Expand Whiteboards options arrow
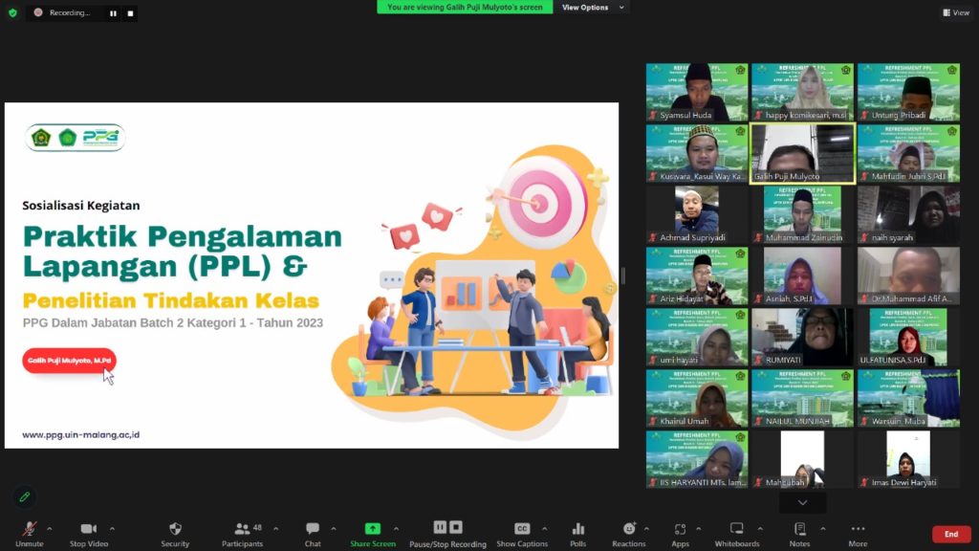Image resolution: width=979 pixels, height=551 pixels. tap(760, 529)
